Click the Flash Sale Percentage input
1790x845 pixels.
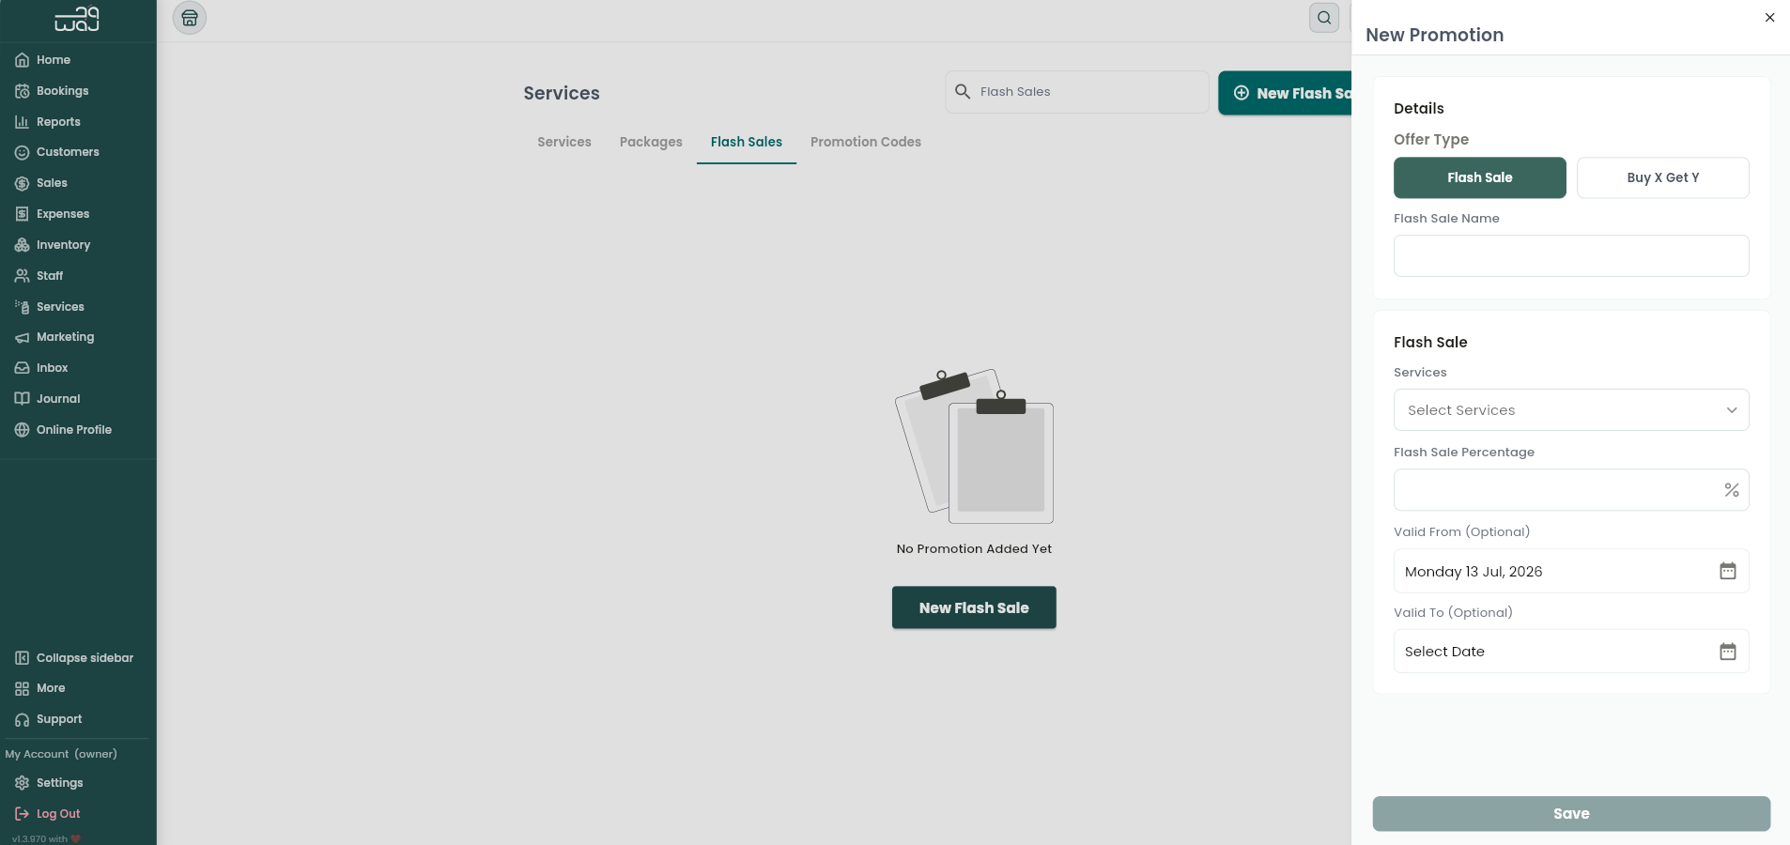(1571, 490)
